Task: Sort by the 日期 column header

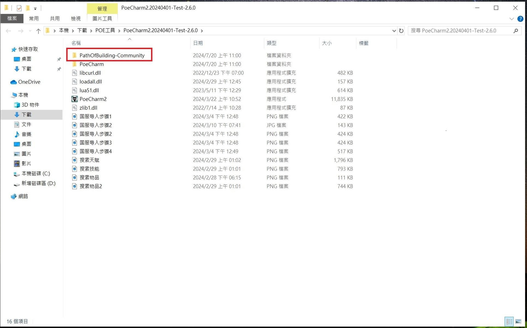Action: pos(198,43)
